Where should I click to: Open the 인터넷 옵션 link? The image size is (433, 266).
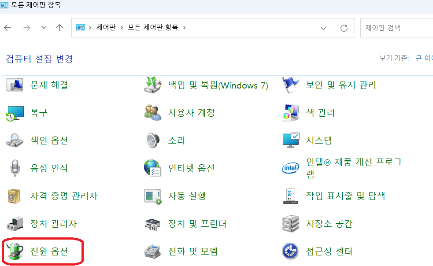pyautogui.click(x=191, y=168)
